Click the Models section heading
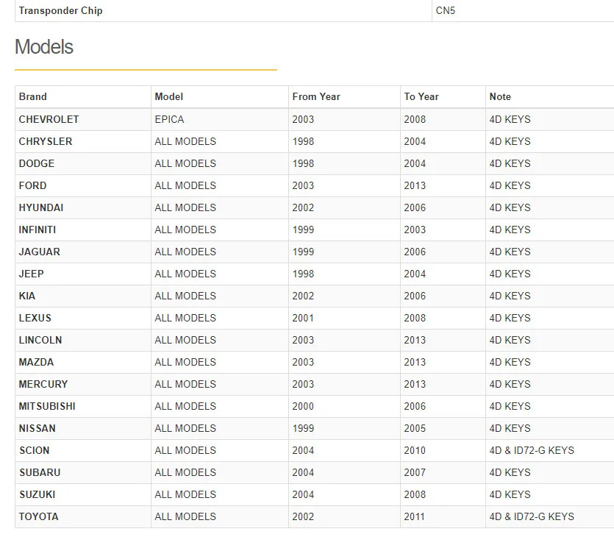The height and width of the screenshot is (537, 614). point(44,47)
